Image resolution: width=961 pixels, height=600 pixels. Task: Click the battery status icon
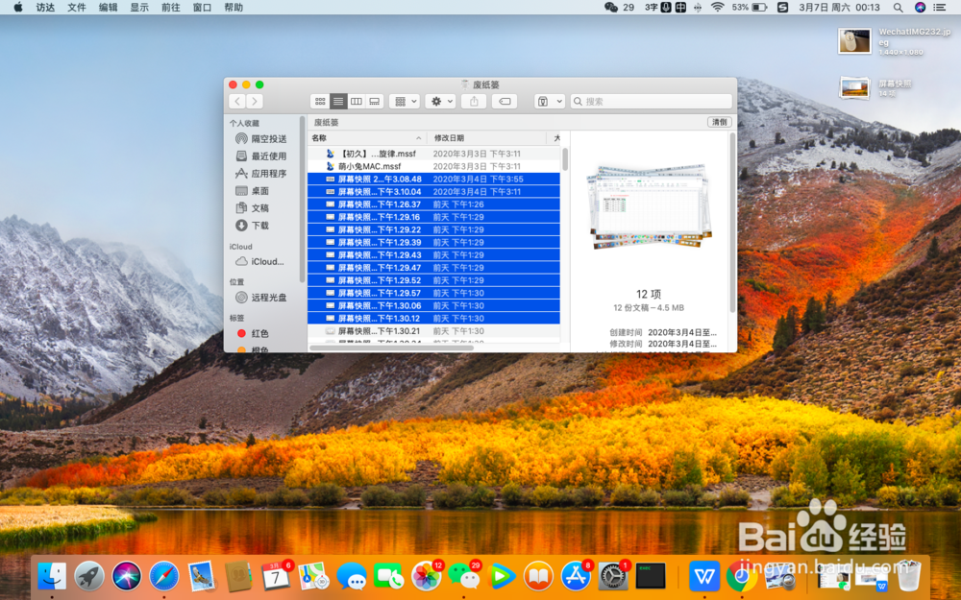coord(759,8)
